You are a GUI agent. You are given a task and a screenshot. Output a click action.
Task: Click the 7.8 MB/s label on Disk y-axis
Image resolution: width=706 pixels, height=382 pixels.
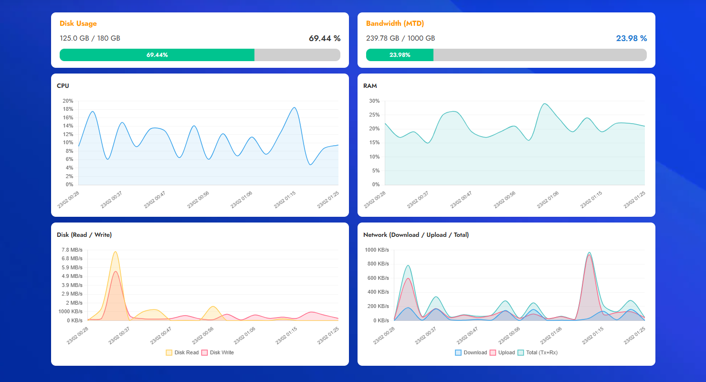[72, 250]
